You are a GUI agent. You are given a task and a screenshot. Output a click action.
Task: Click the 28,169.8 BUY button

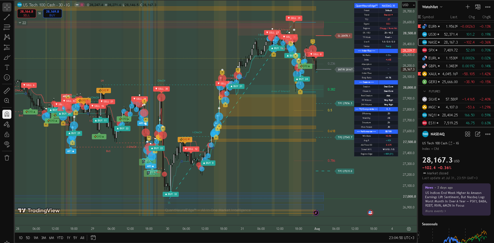click(52, 13)
